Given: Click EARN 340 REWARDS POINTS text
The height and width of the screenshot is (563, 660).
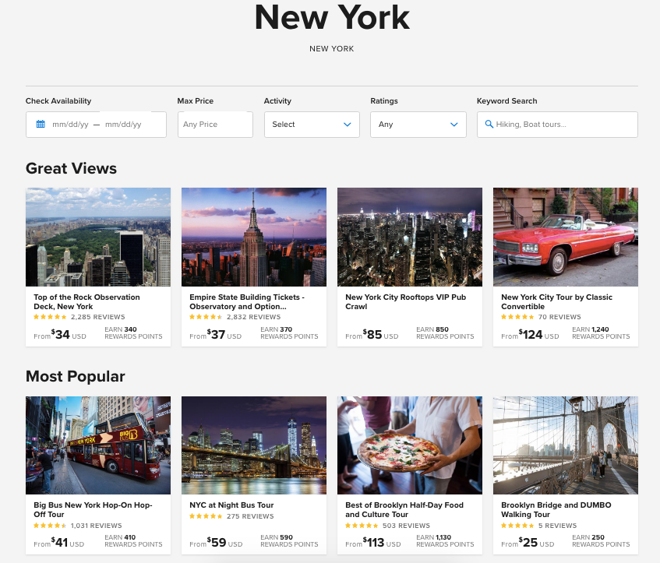Looking at the screenshot, I should (x=133, y=333).
